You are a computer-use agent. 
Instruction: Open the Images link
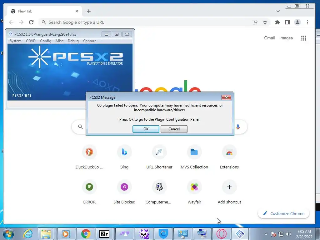pyautogui.click(x=286, y=38)
